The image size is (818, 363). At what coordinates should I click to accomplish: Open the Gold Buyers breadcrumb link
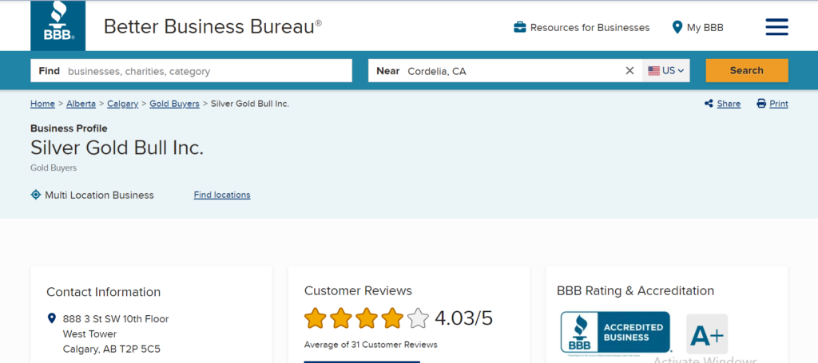tap(174, 104)
